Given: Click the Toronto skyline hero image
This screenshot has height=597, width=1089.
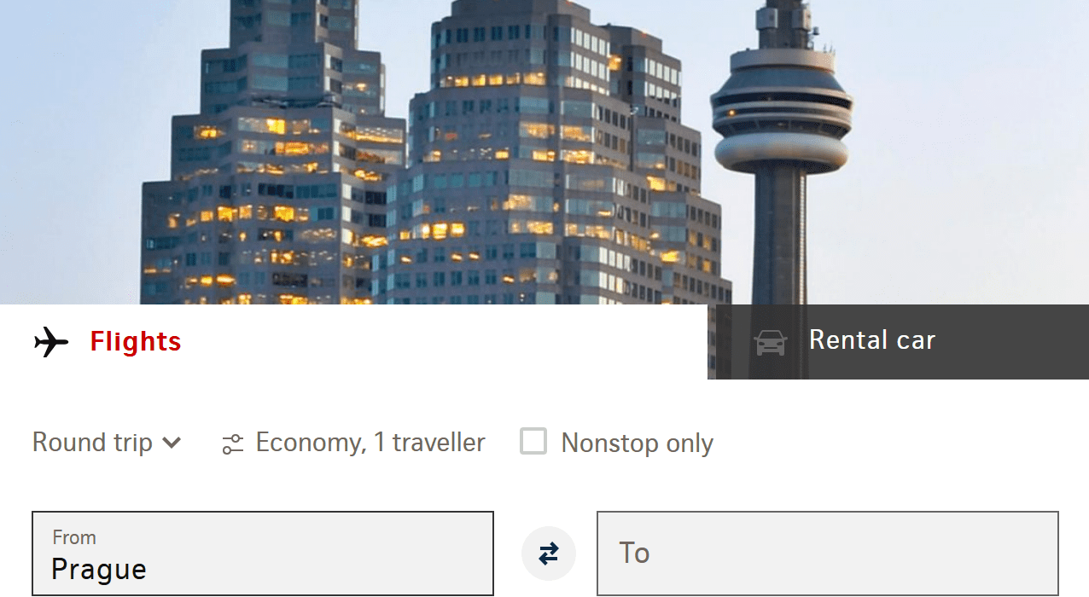Looking at the screenshot, I should 544,152.
